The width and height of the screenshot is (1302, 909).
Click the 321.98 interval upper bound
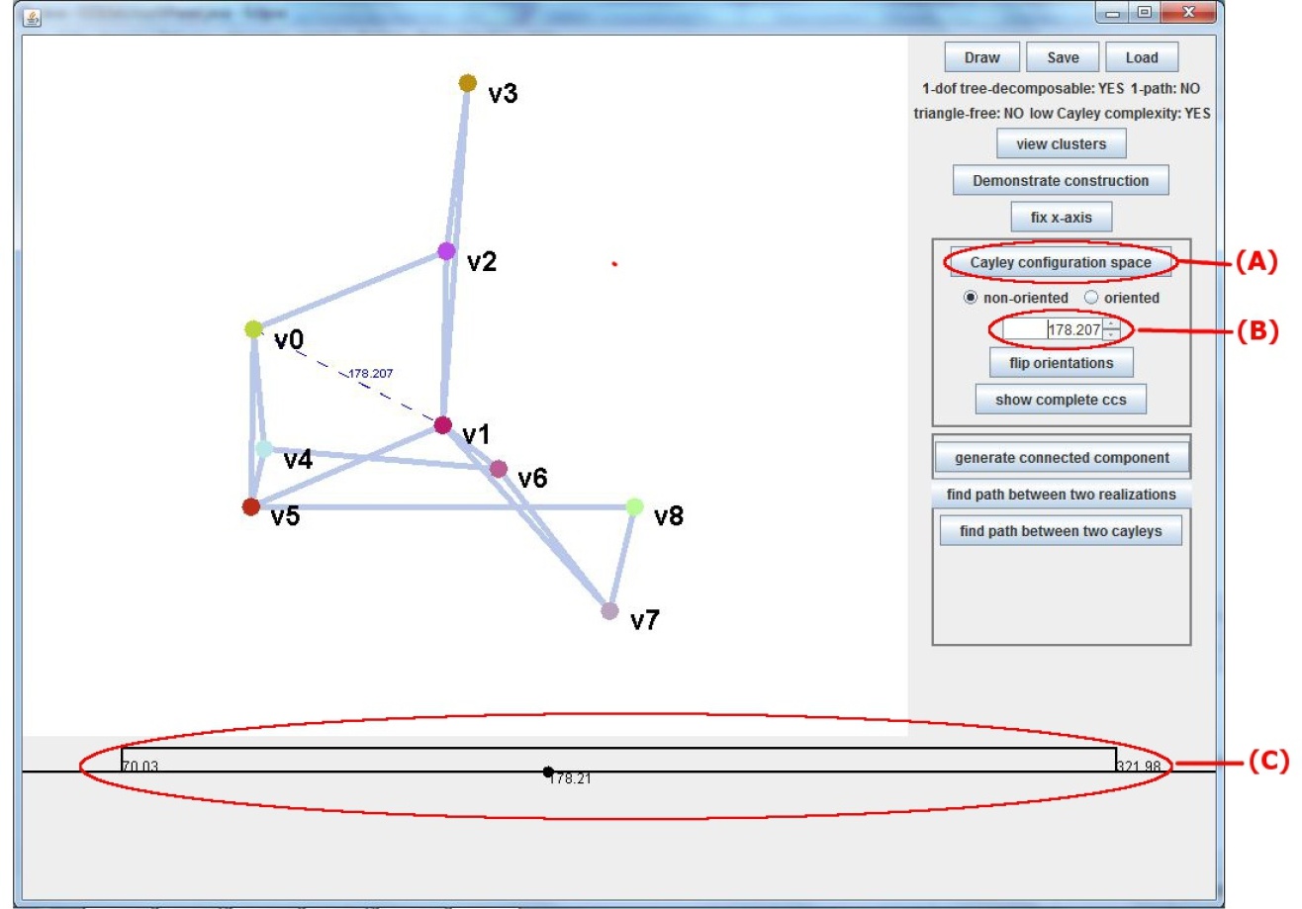(1138, 767)
